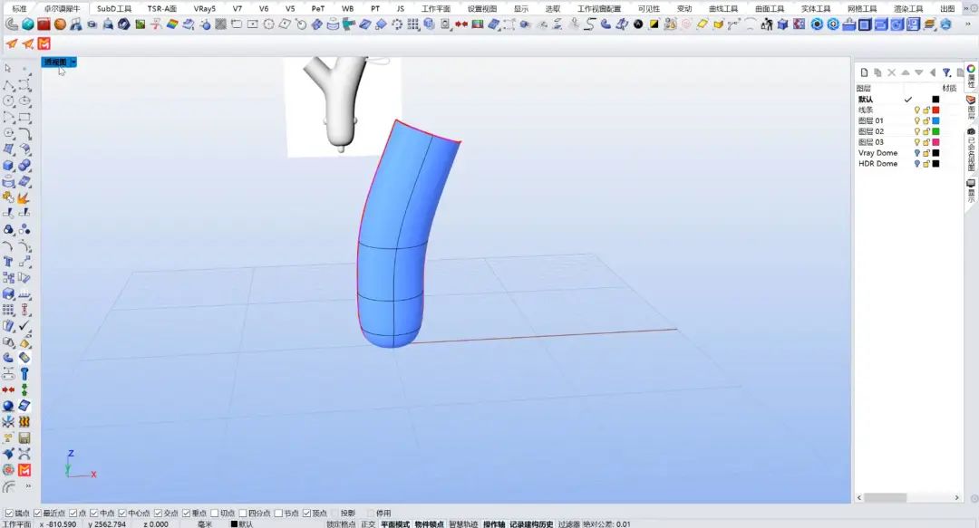Toggle visibility bulb of 图层 01 layer

tap(916, 120)
